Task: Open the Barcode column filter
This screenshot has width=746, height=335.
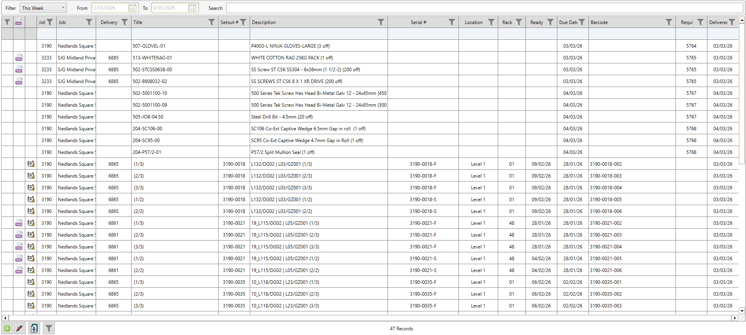Action: tap(669, 22)
